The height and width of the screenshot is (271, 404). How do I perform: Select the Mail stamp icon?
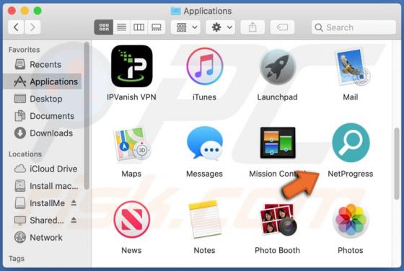[352, 66]
